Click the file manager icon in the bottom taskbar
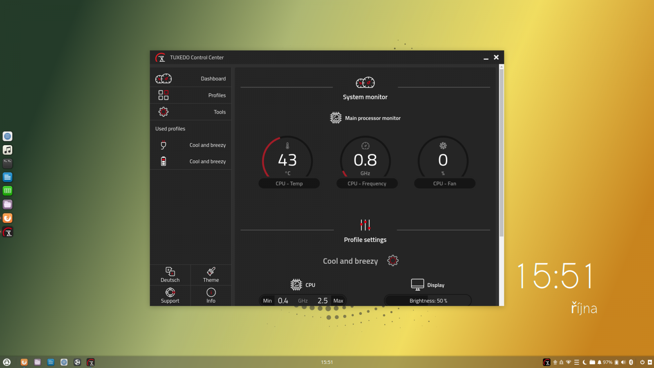This screenshot has width=654, height=368. [38, 362]
